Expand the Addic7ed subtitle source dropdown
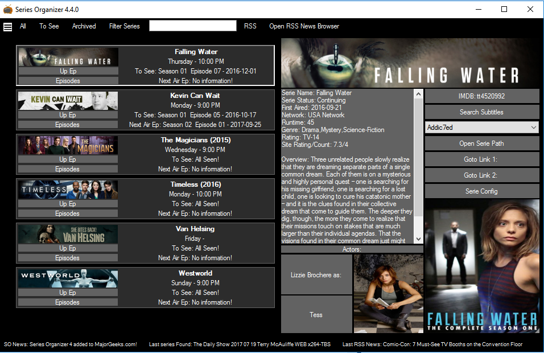Image resolution: width=544 pixels, height=353 pixels. click(x=481, y=128)
